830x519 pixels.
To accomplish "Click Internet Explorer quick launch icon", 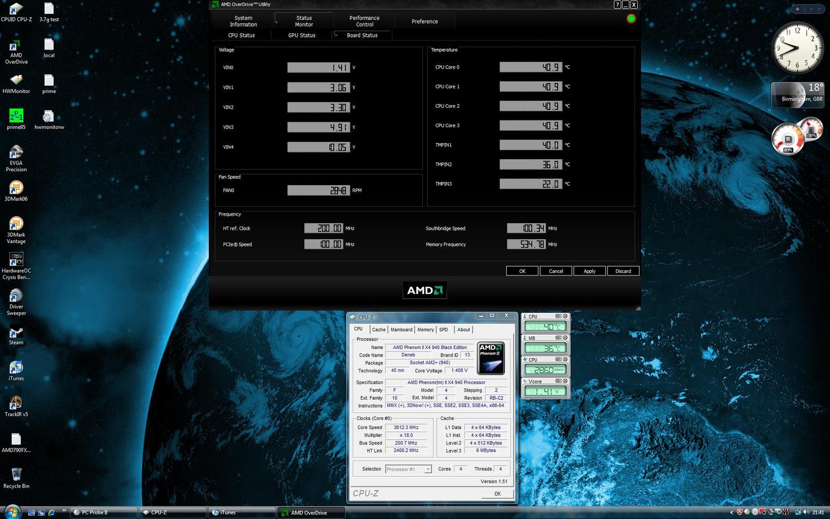I will click(51, 512).
